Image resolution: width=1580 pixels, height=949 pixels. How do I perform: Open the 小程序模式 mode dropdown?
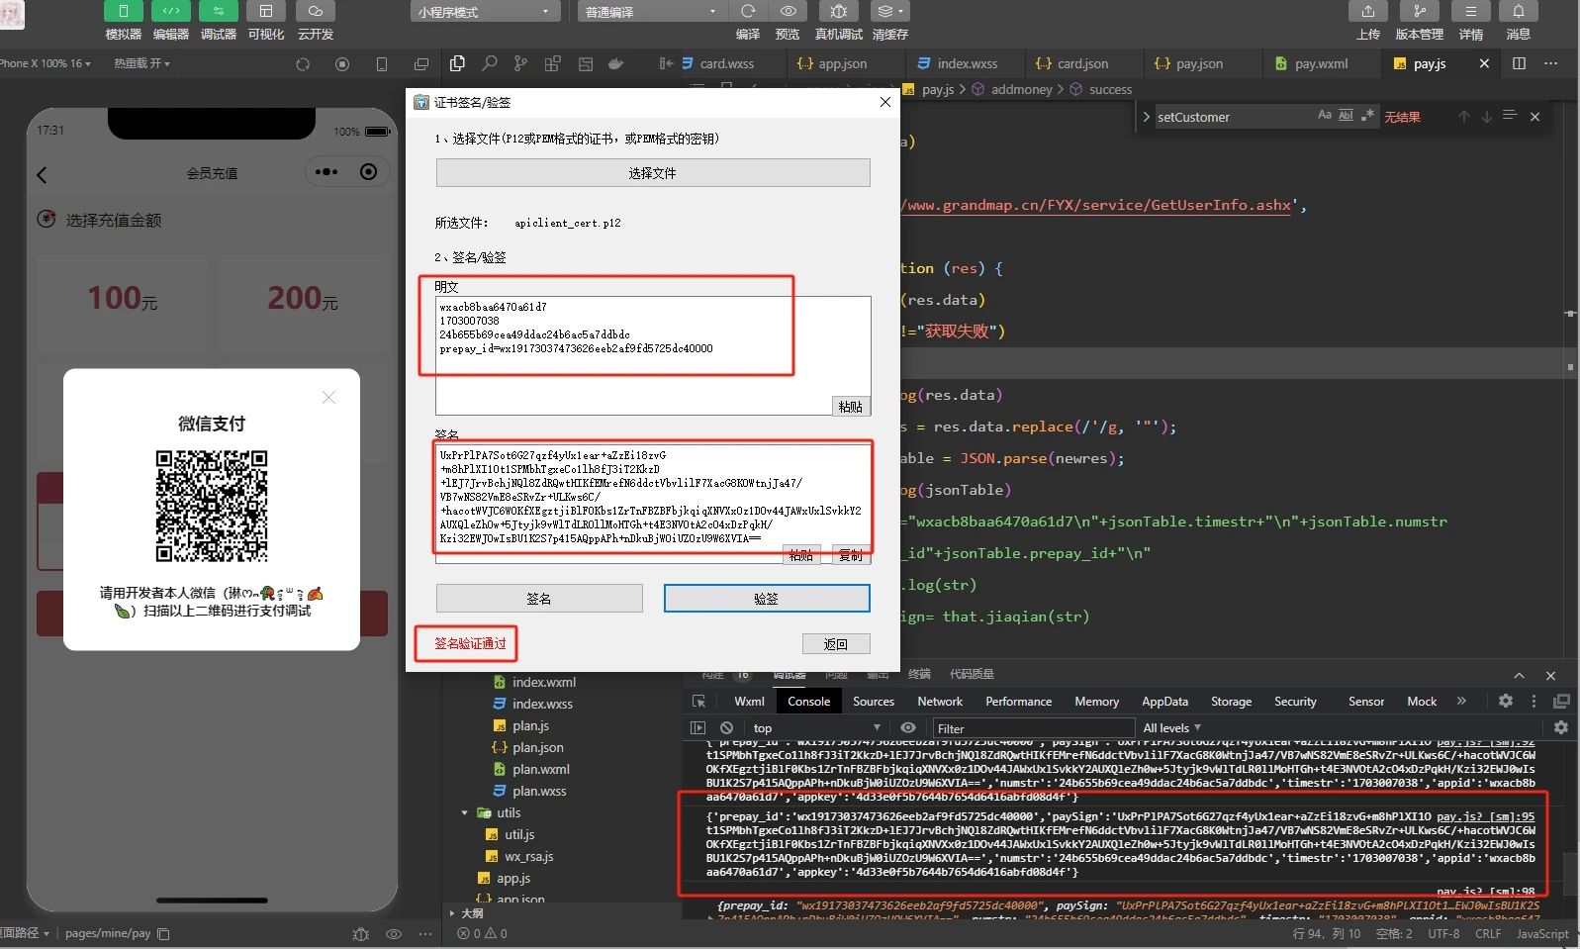[x=485, y=12]
